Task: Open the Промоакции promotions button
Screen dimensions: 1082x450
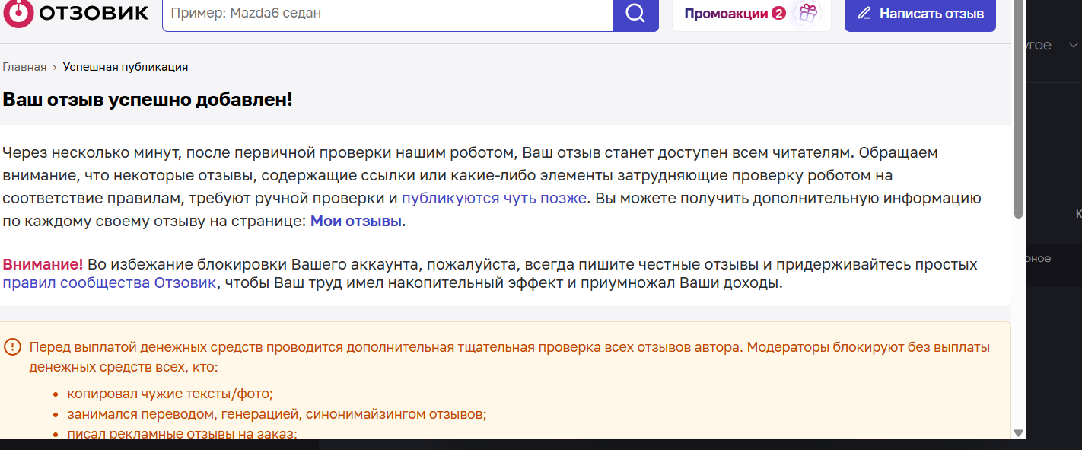Action: (751, 14)
